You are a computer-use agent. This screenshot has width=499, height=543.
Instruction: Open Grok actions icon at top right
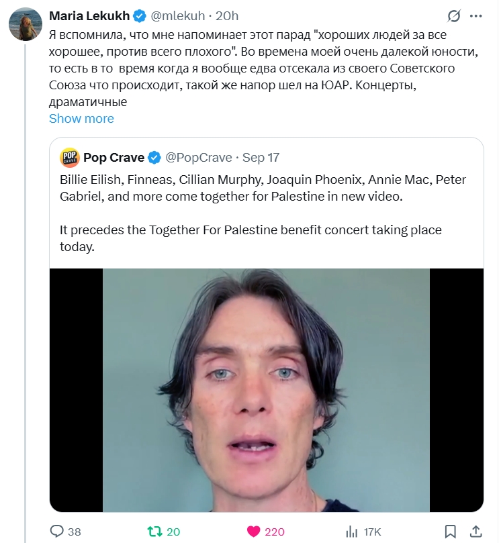(x=455, y=15)
